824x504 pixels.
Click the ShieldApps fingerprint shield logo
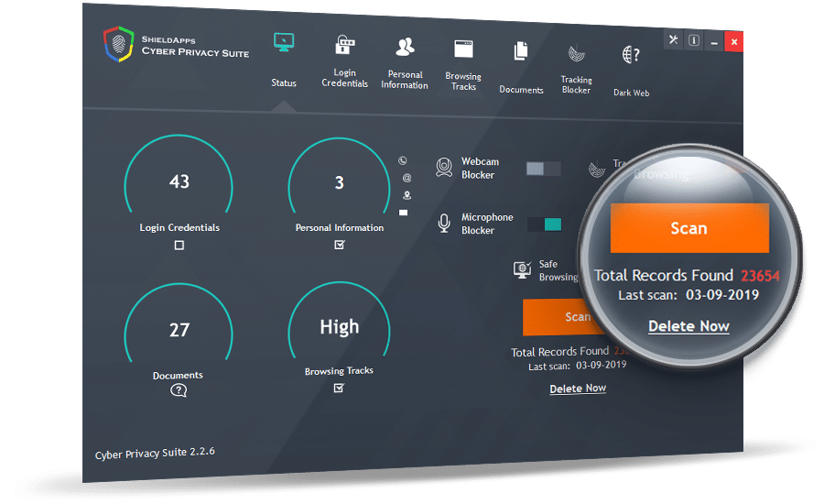119,44
